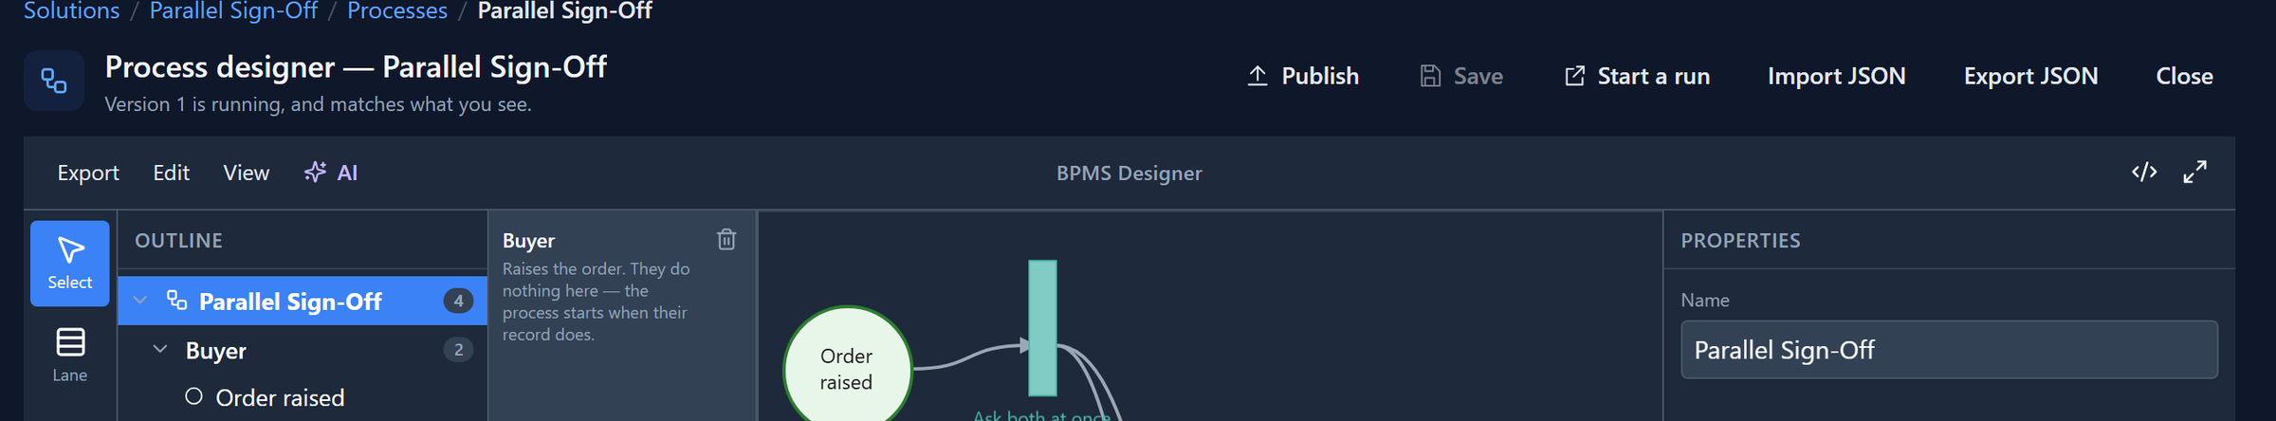Open the Export menu

coord(88,173)
